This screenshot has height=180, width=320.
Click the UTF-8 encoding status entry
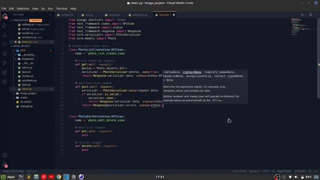265,171
